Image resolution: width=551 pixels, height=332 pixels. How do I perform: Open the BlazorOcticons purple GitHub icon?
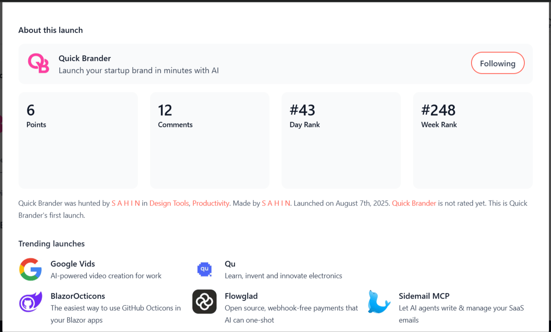click(x=31, y=302)
